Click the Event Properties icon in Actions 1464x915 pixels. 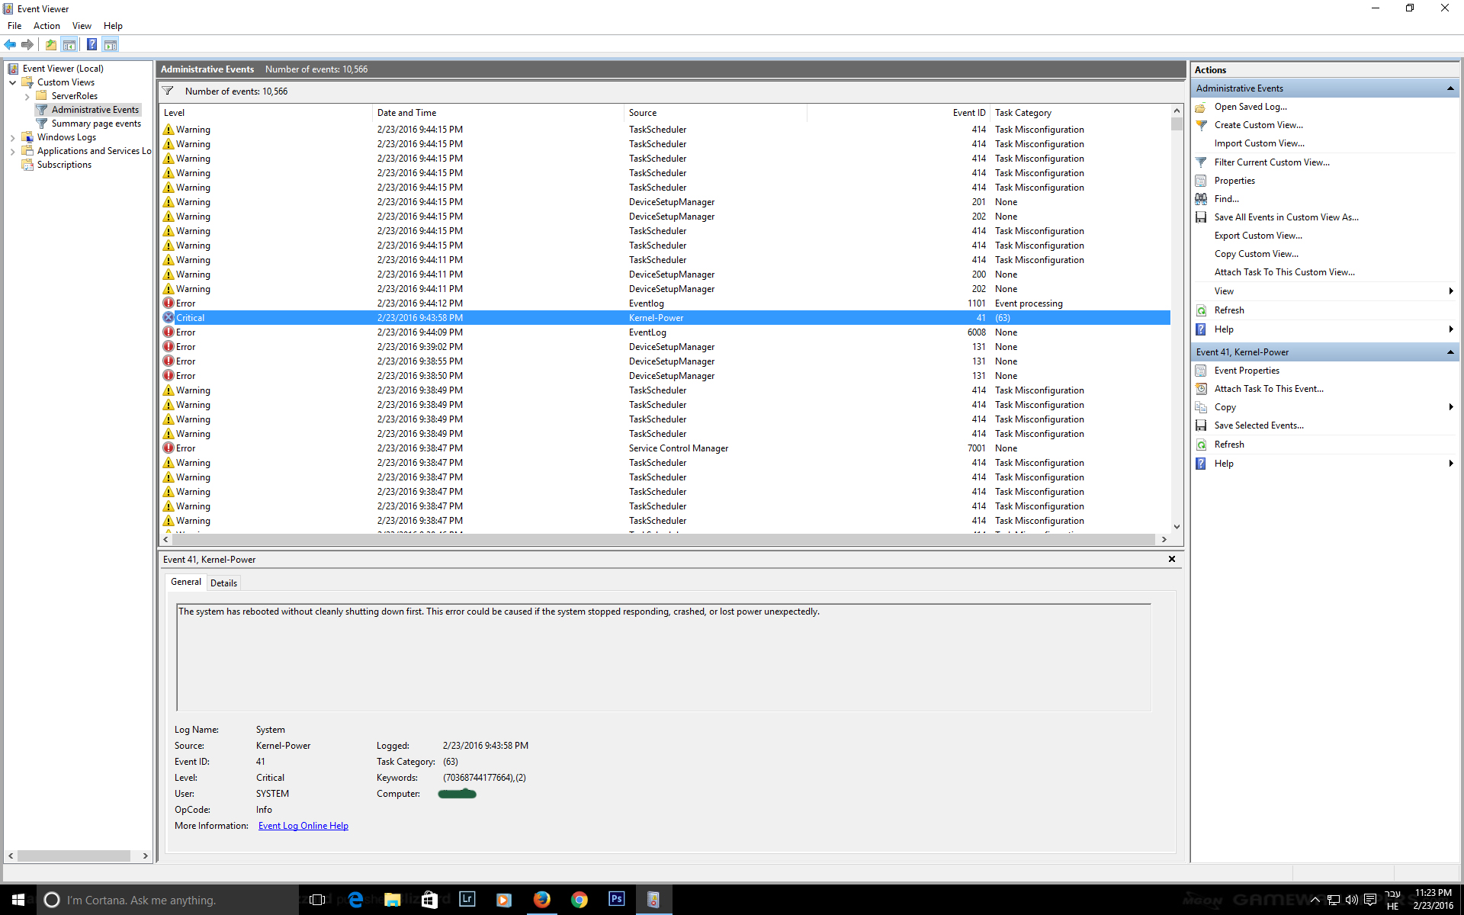[1201, 371]
